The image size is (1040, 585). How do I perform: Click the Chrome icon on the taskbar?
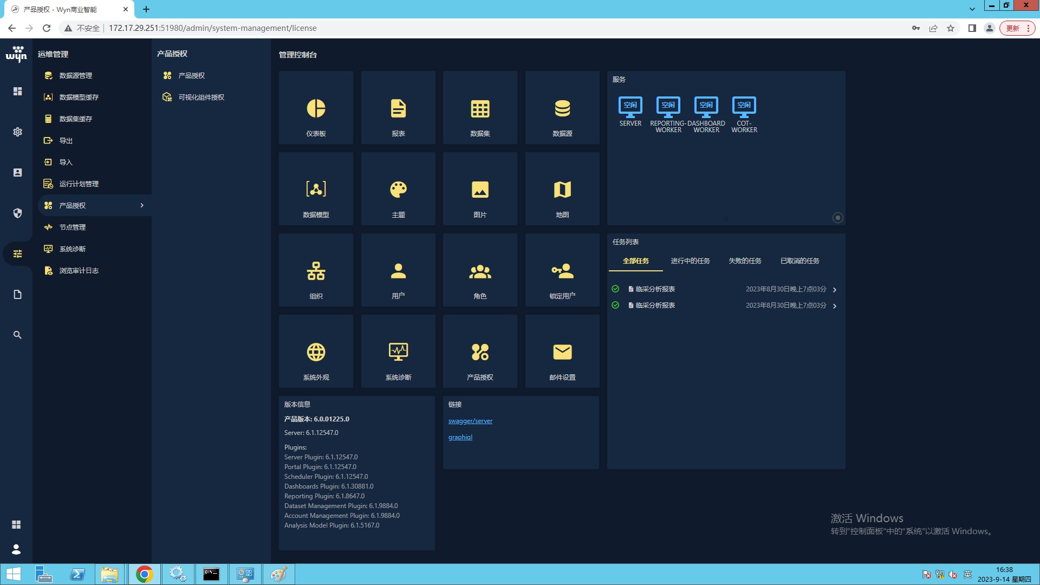[x=144, y=574]
